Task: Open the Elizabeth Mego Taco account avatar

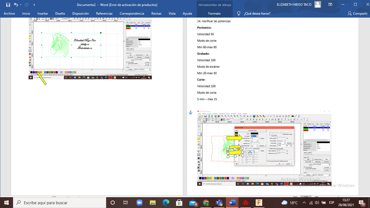Action: [x=318, y=5]
